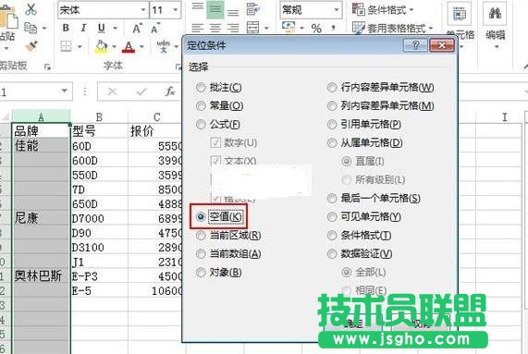Click the 型号 header cell

tap(99, 131)
